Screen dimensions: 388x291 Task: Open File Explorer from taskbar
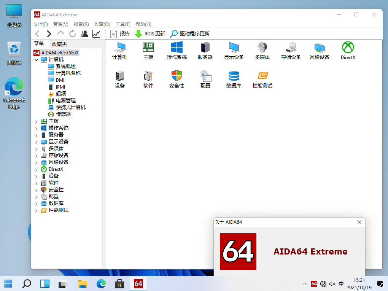(83, 283)
